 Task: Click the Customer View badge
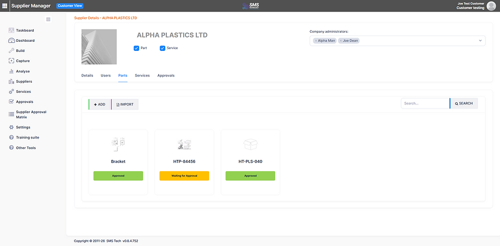point(70,6)
